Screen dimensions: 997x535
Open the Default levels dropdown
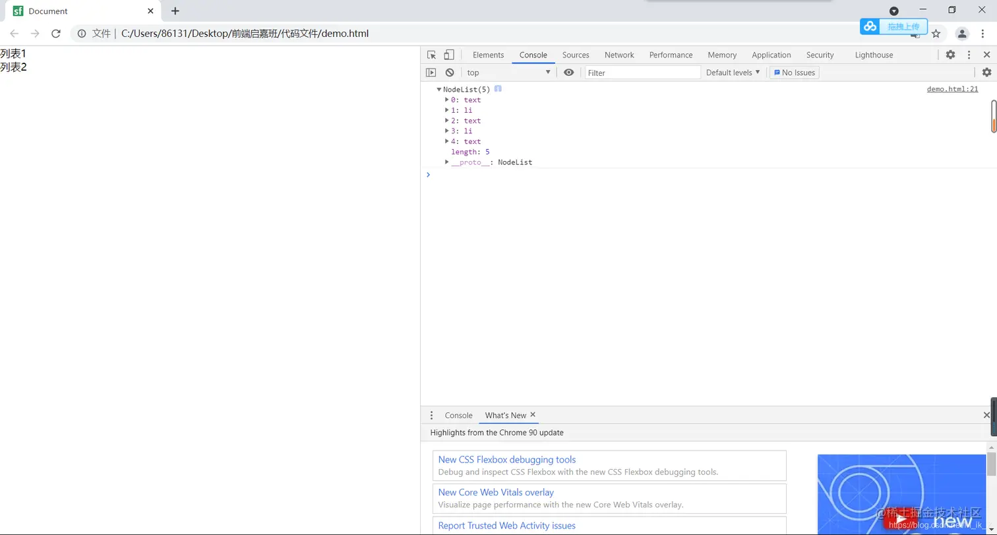tap(733, 73)
